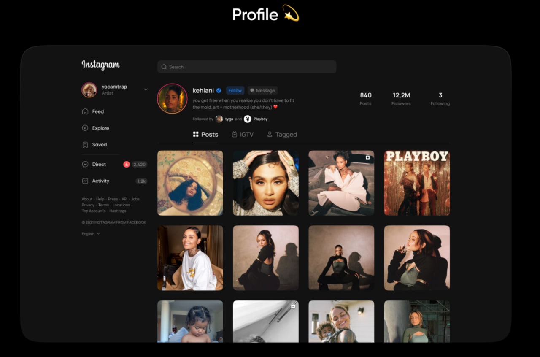Click the Direct messenger icon

tap(85, 164)
